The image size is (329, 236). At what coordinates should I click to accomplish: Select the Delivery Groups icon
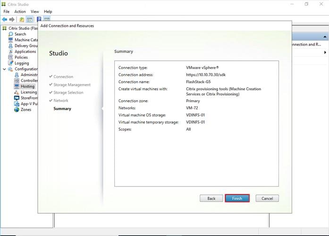10,45
